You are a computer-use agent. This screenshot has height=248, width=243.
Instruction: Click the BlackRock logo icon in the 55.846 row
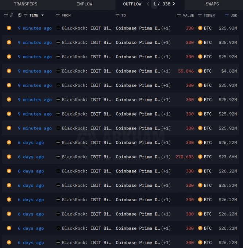[x=58, y=71]
